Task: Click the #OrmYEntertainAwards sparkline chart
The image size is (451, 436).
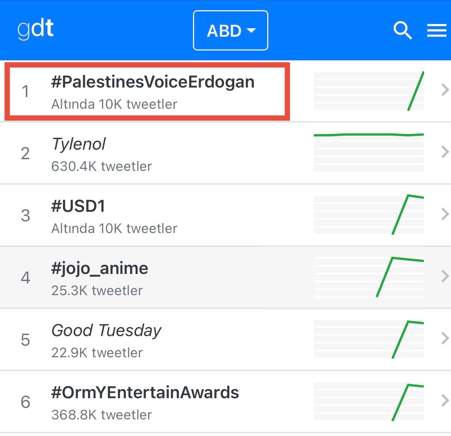Action: point(369,401)
